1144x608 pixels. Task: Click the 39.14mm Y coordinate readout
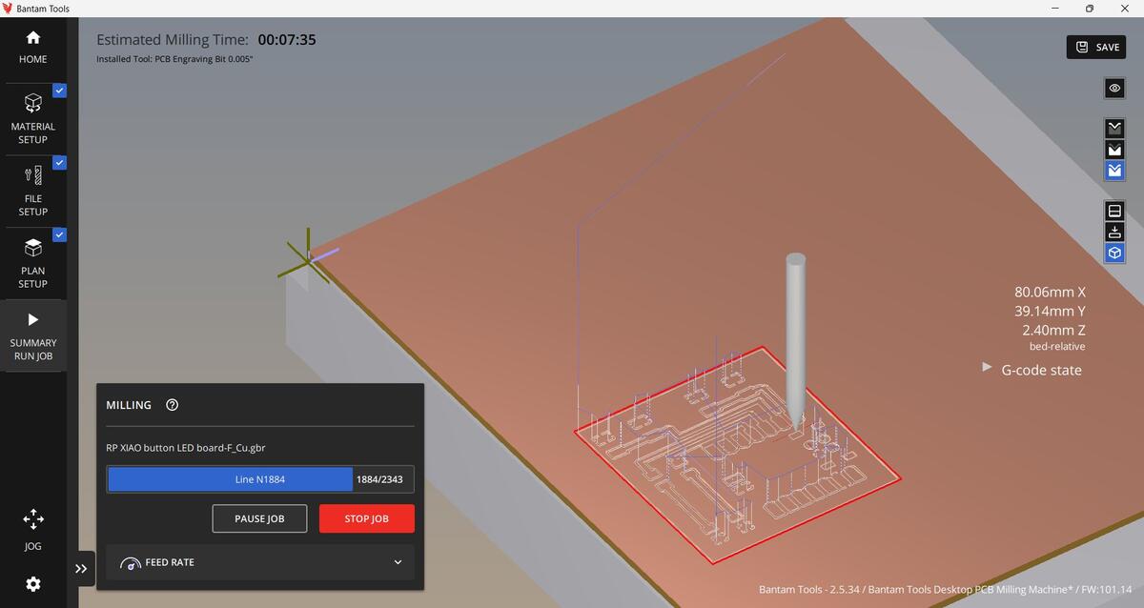coord(1051,312)
